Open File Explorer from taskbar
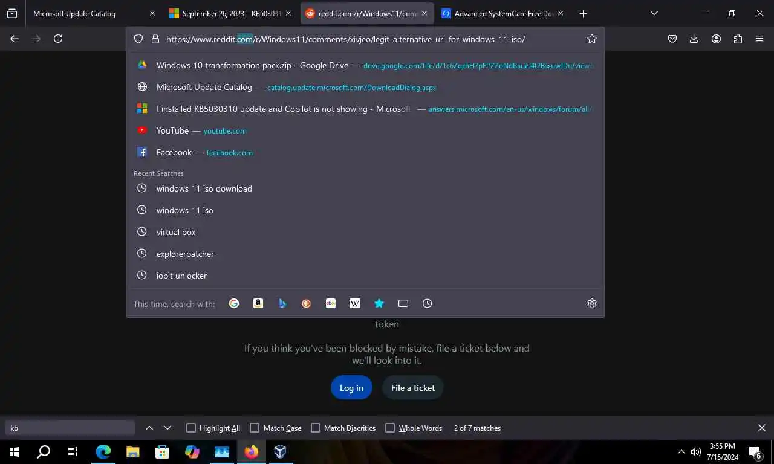 [133, 452]
